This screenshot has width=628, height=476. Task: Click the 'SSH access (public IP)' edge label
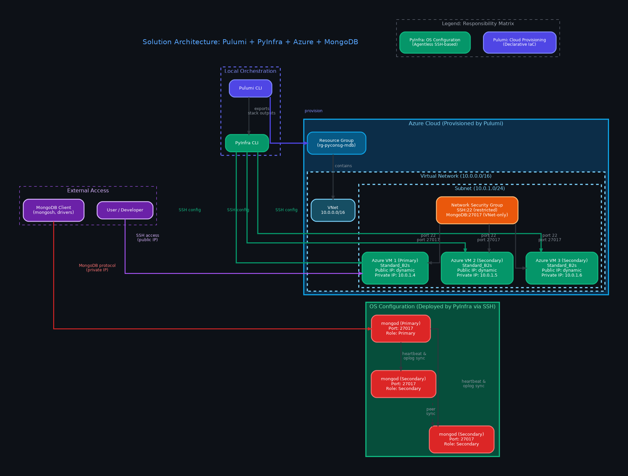(148, 238)
